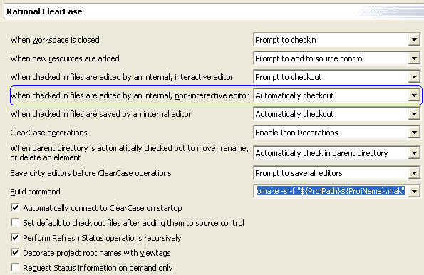This screenshot has width=424, height=275.
Task: Click 'Save dirty editors before ClearCase operations' label
Action: pos(91,173)
